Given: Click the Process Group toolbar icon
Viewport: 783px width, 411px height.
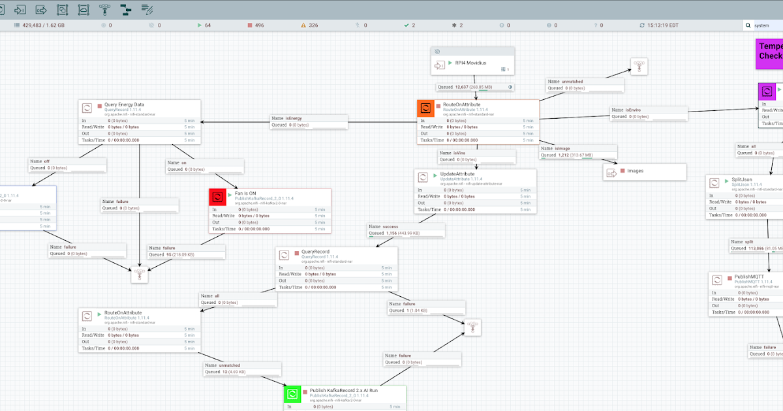Looking at the screenshot, I should pos(62,9).
